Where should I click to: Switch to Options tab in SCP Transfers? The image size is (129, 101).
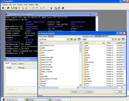[21, 64]
